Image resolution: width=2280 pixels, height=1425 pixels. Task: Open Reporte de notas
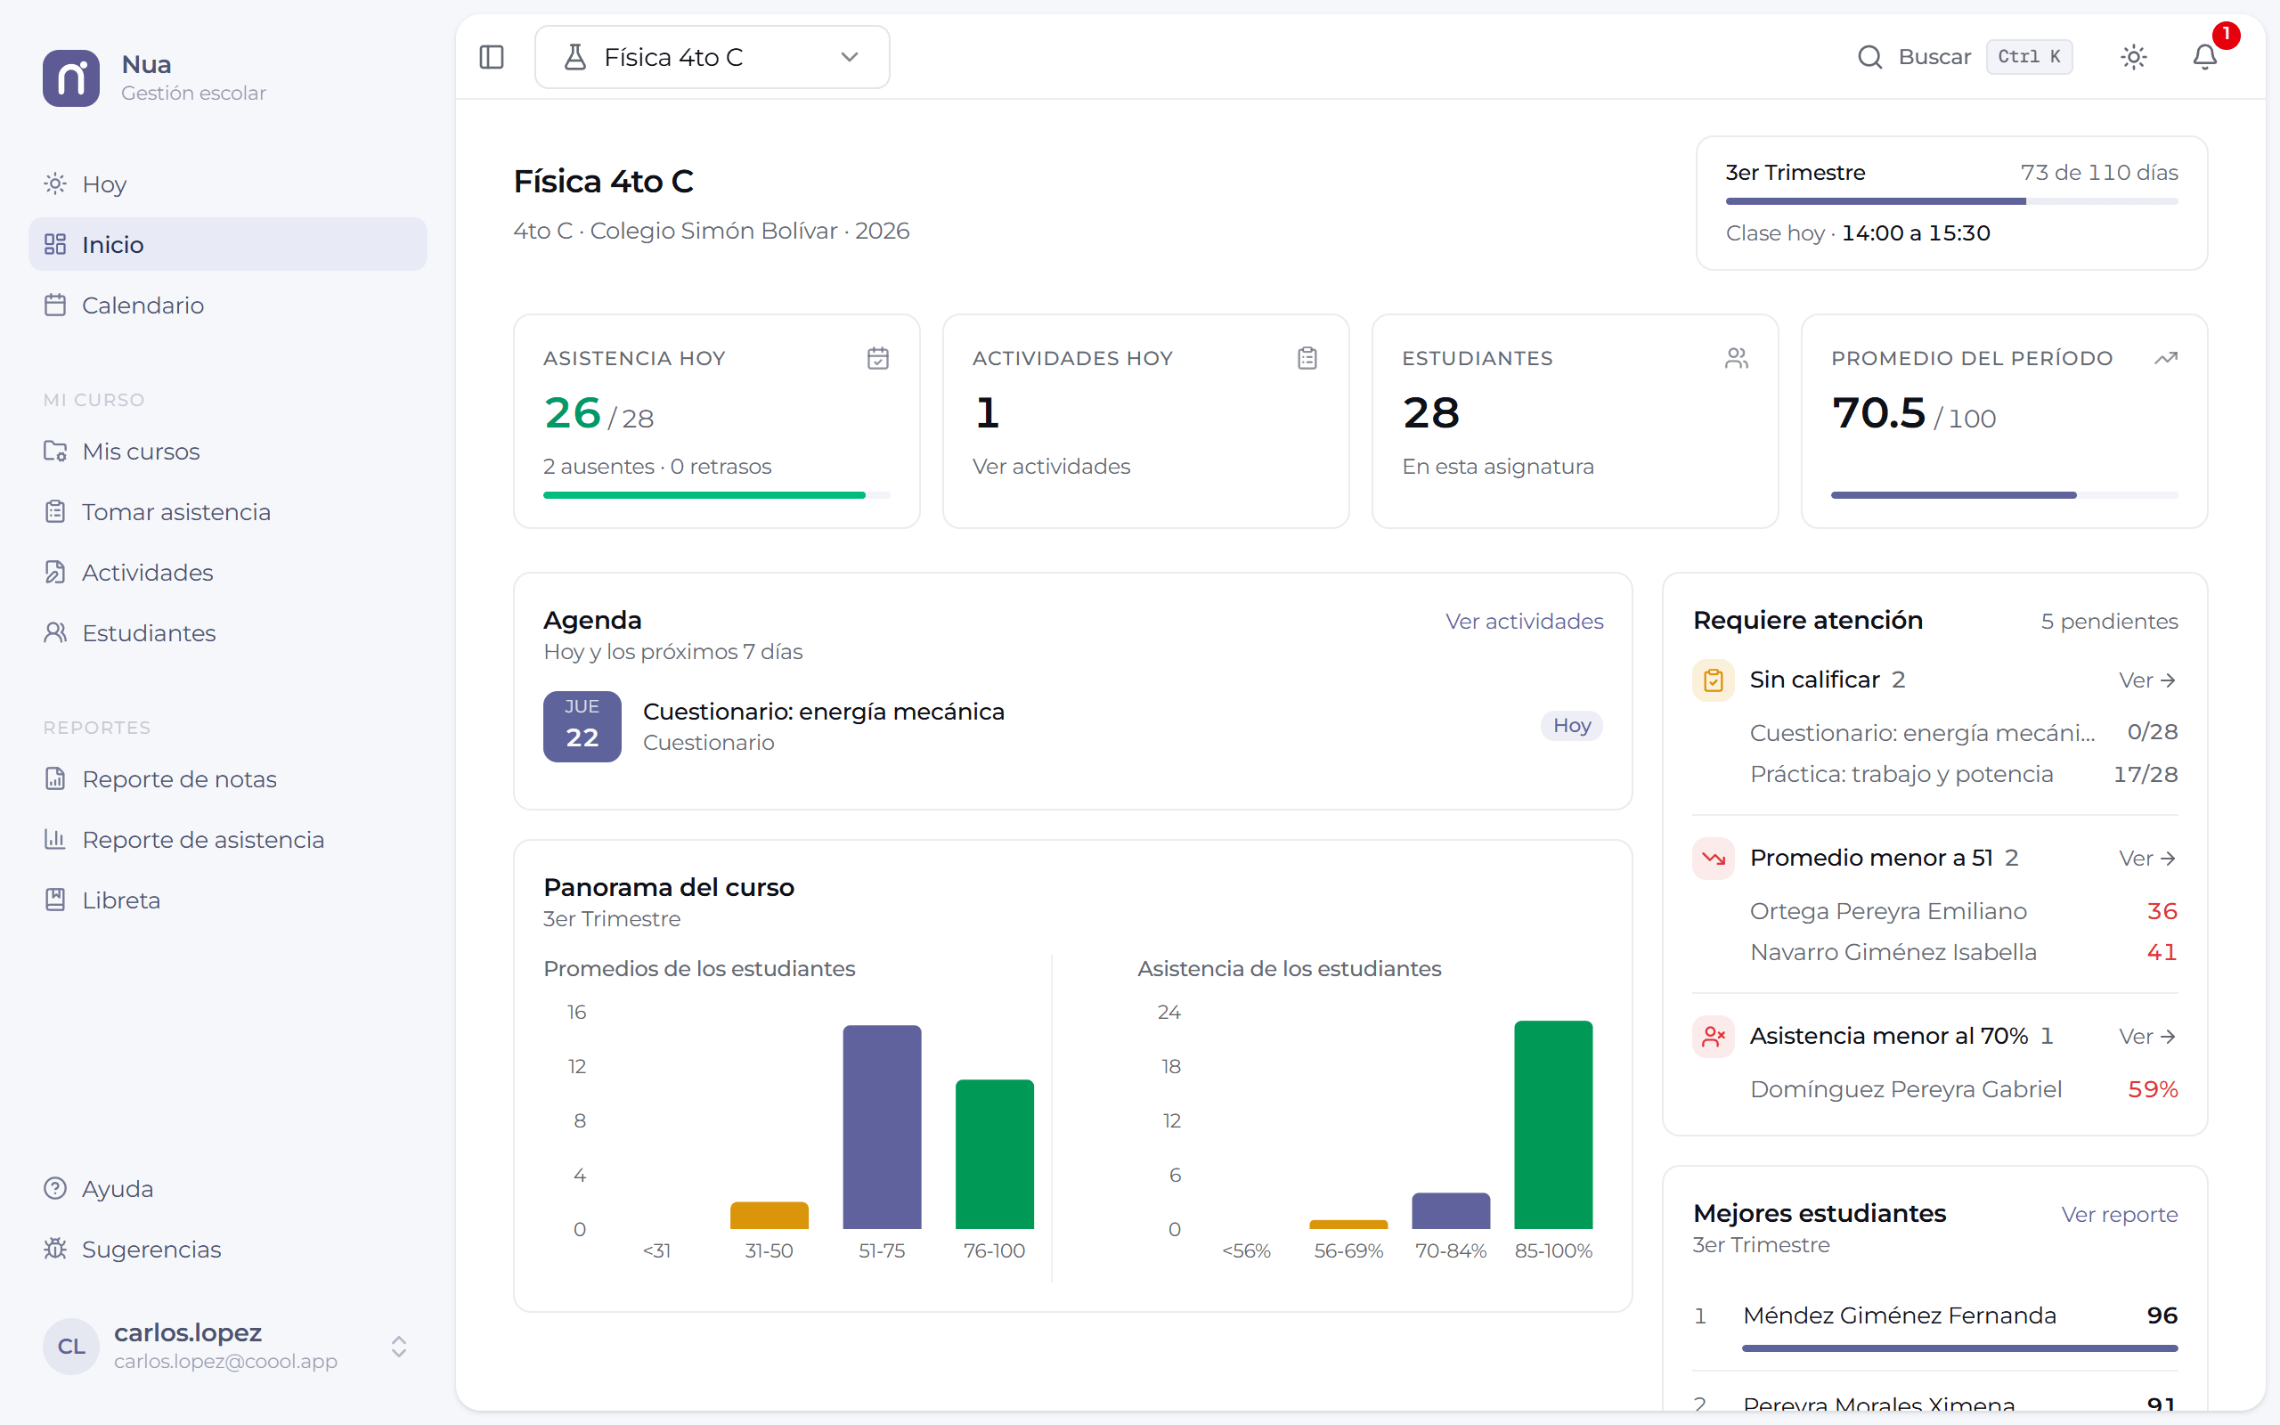click(228, 779)
